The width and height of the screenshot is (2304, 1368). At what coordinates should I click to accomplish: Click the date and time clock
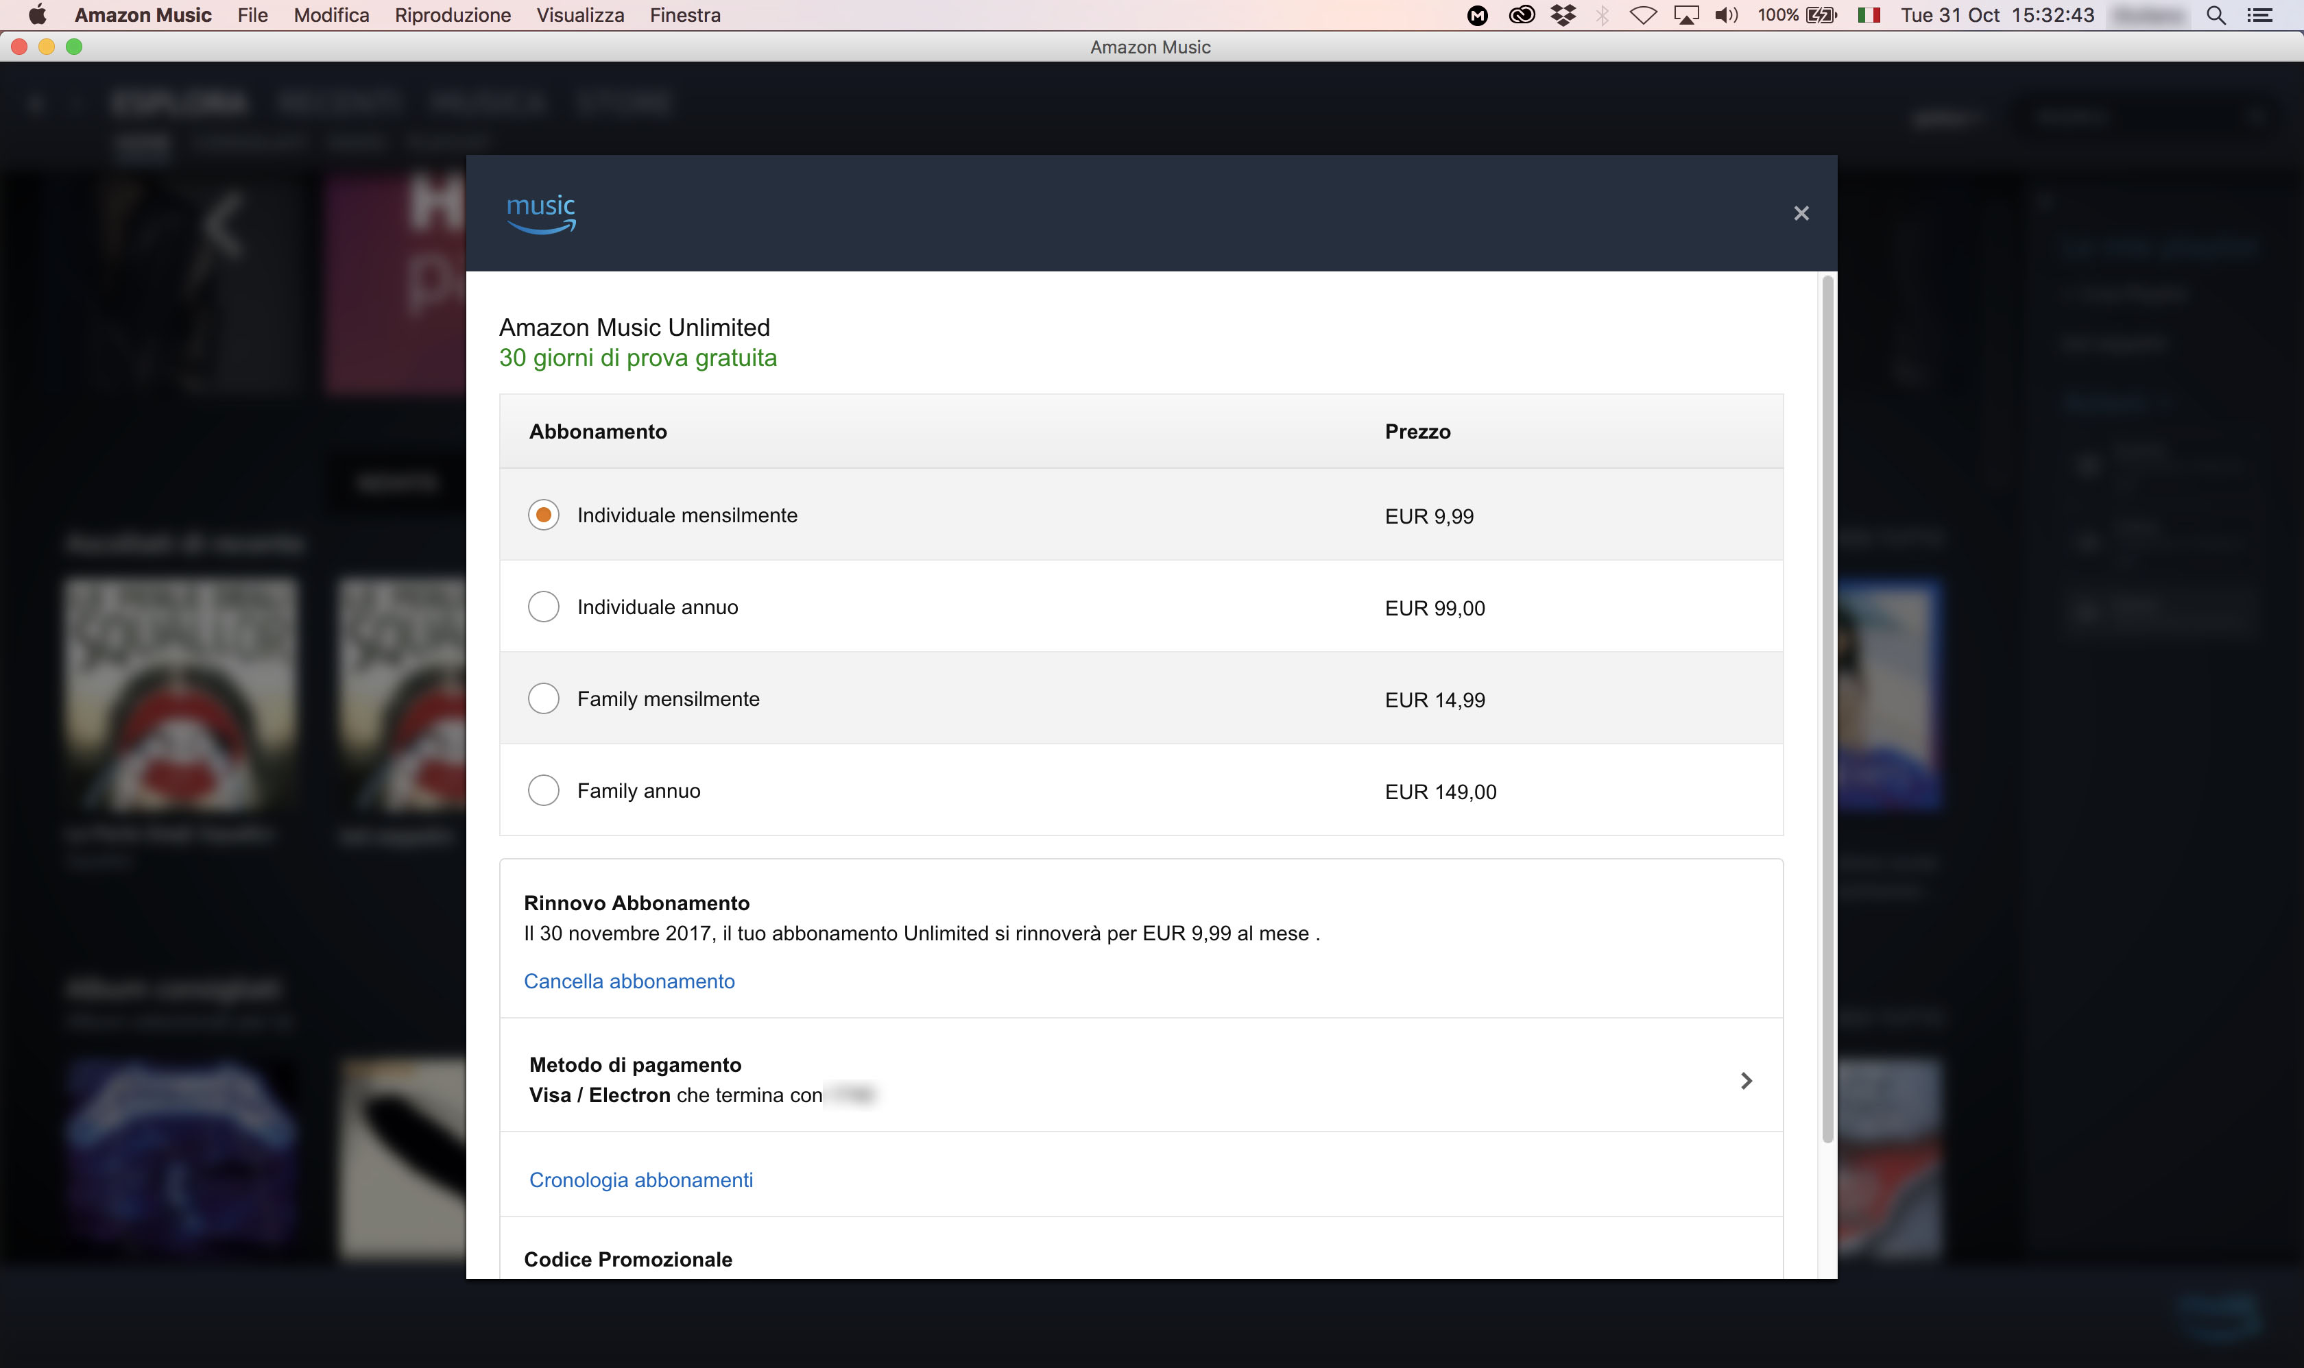(1997, 15)
